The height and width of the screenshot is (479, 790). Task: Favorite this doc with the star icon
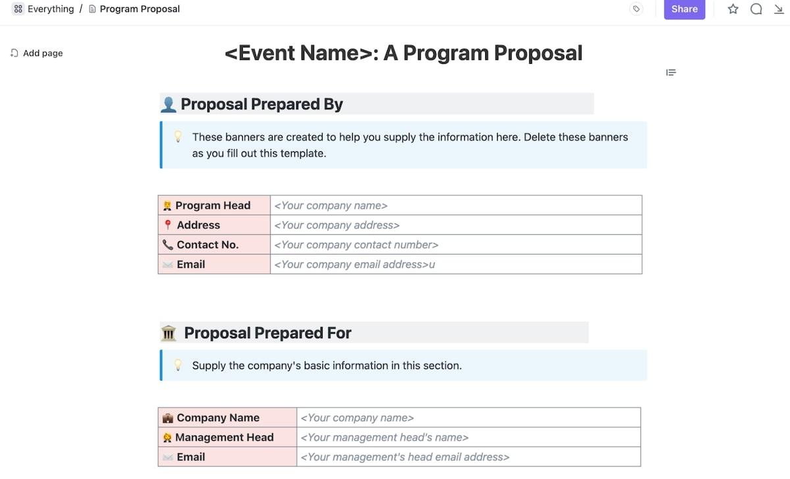733,9
